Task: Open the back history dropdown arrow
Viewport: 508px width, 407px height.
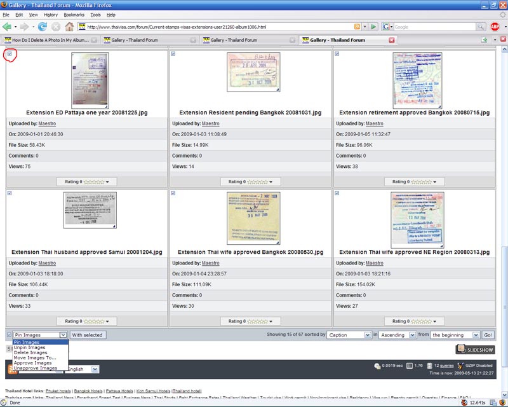Action: tap(15, 27)
